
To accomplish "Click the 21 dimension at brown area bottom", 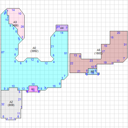I will [79, 71].
